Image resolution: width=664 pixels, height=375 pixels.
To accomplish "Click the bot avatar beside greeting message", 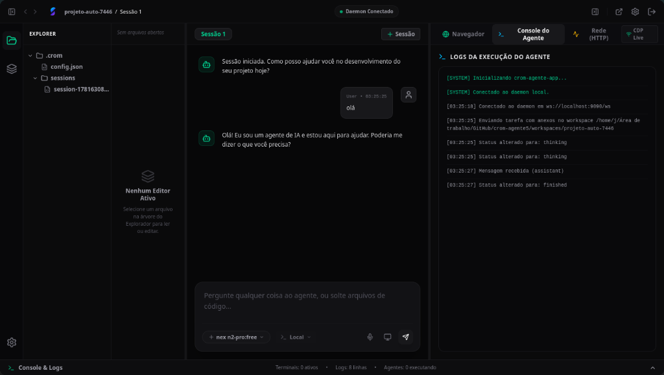I will click(206, 64).
